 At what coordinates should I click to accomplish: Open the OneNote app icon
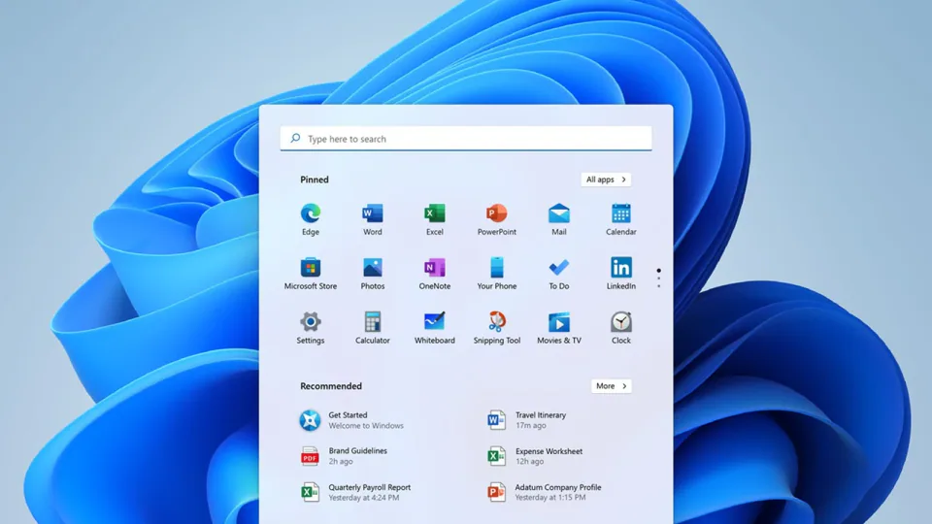[x=435, y=268]
